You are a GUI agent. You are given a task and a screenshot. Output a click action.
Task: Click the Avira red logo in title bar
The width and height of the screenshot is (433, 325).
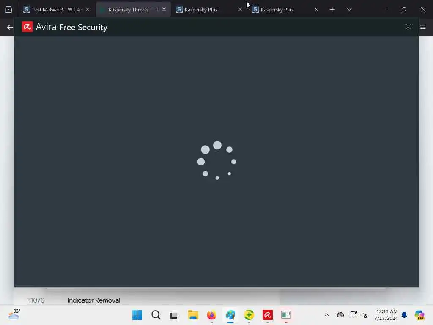point(27,27)
